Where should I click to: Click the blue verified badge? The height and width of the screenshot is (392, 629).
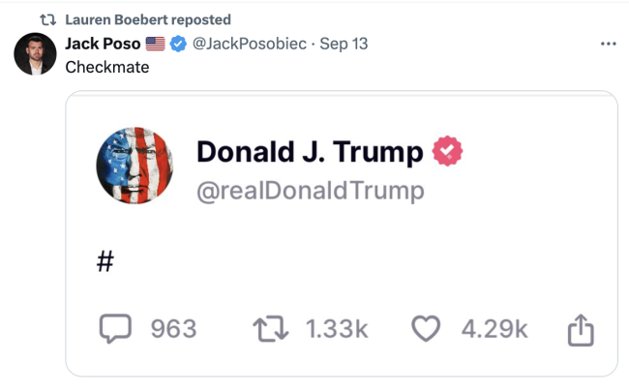178,44
